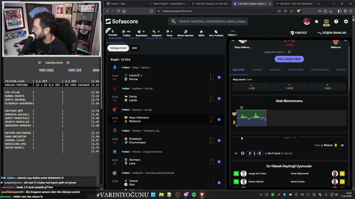Toggle favorite star for Lecce vs Parma
The height and width of the screenshot is (199, 355).
[219, 77]
